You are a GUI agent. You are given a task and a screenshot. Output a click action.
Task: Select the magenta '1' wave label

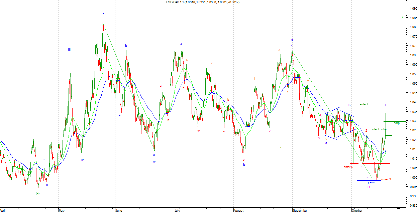pyautogui.click(x=255, y=79)
